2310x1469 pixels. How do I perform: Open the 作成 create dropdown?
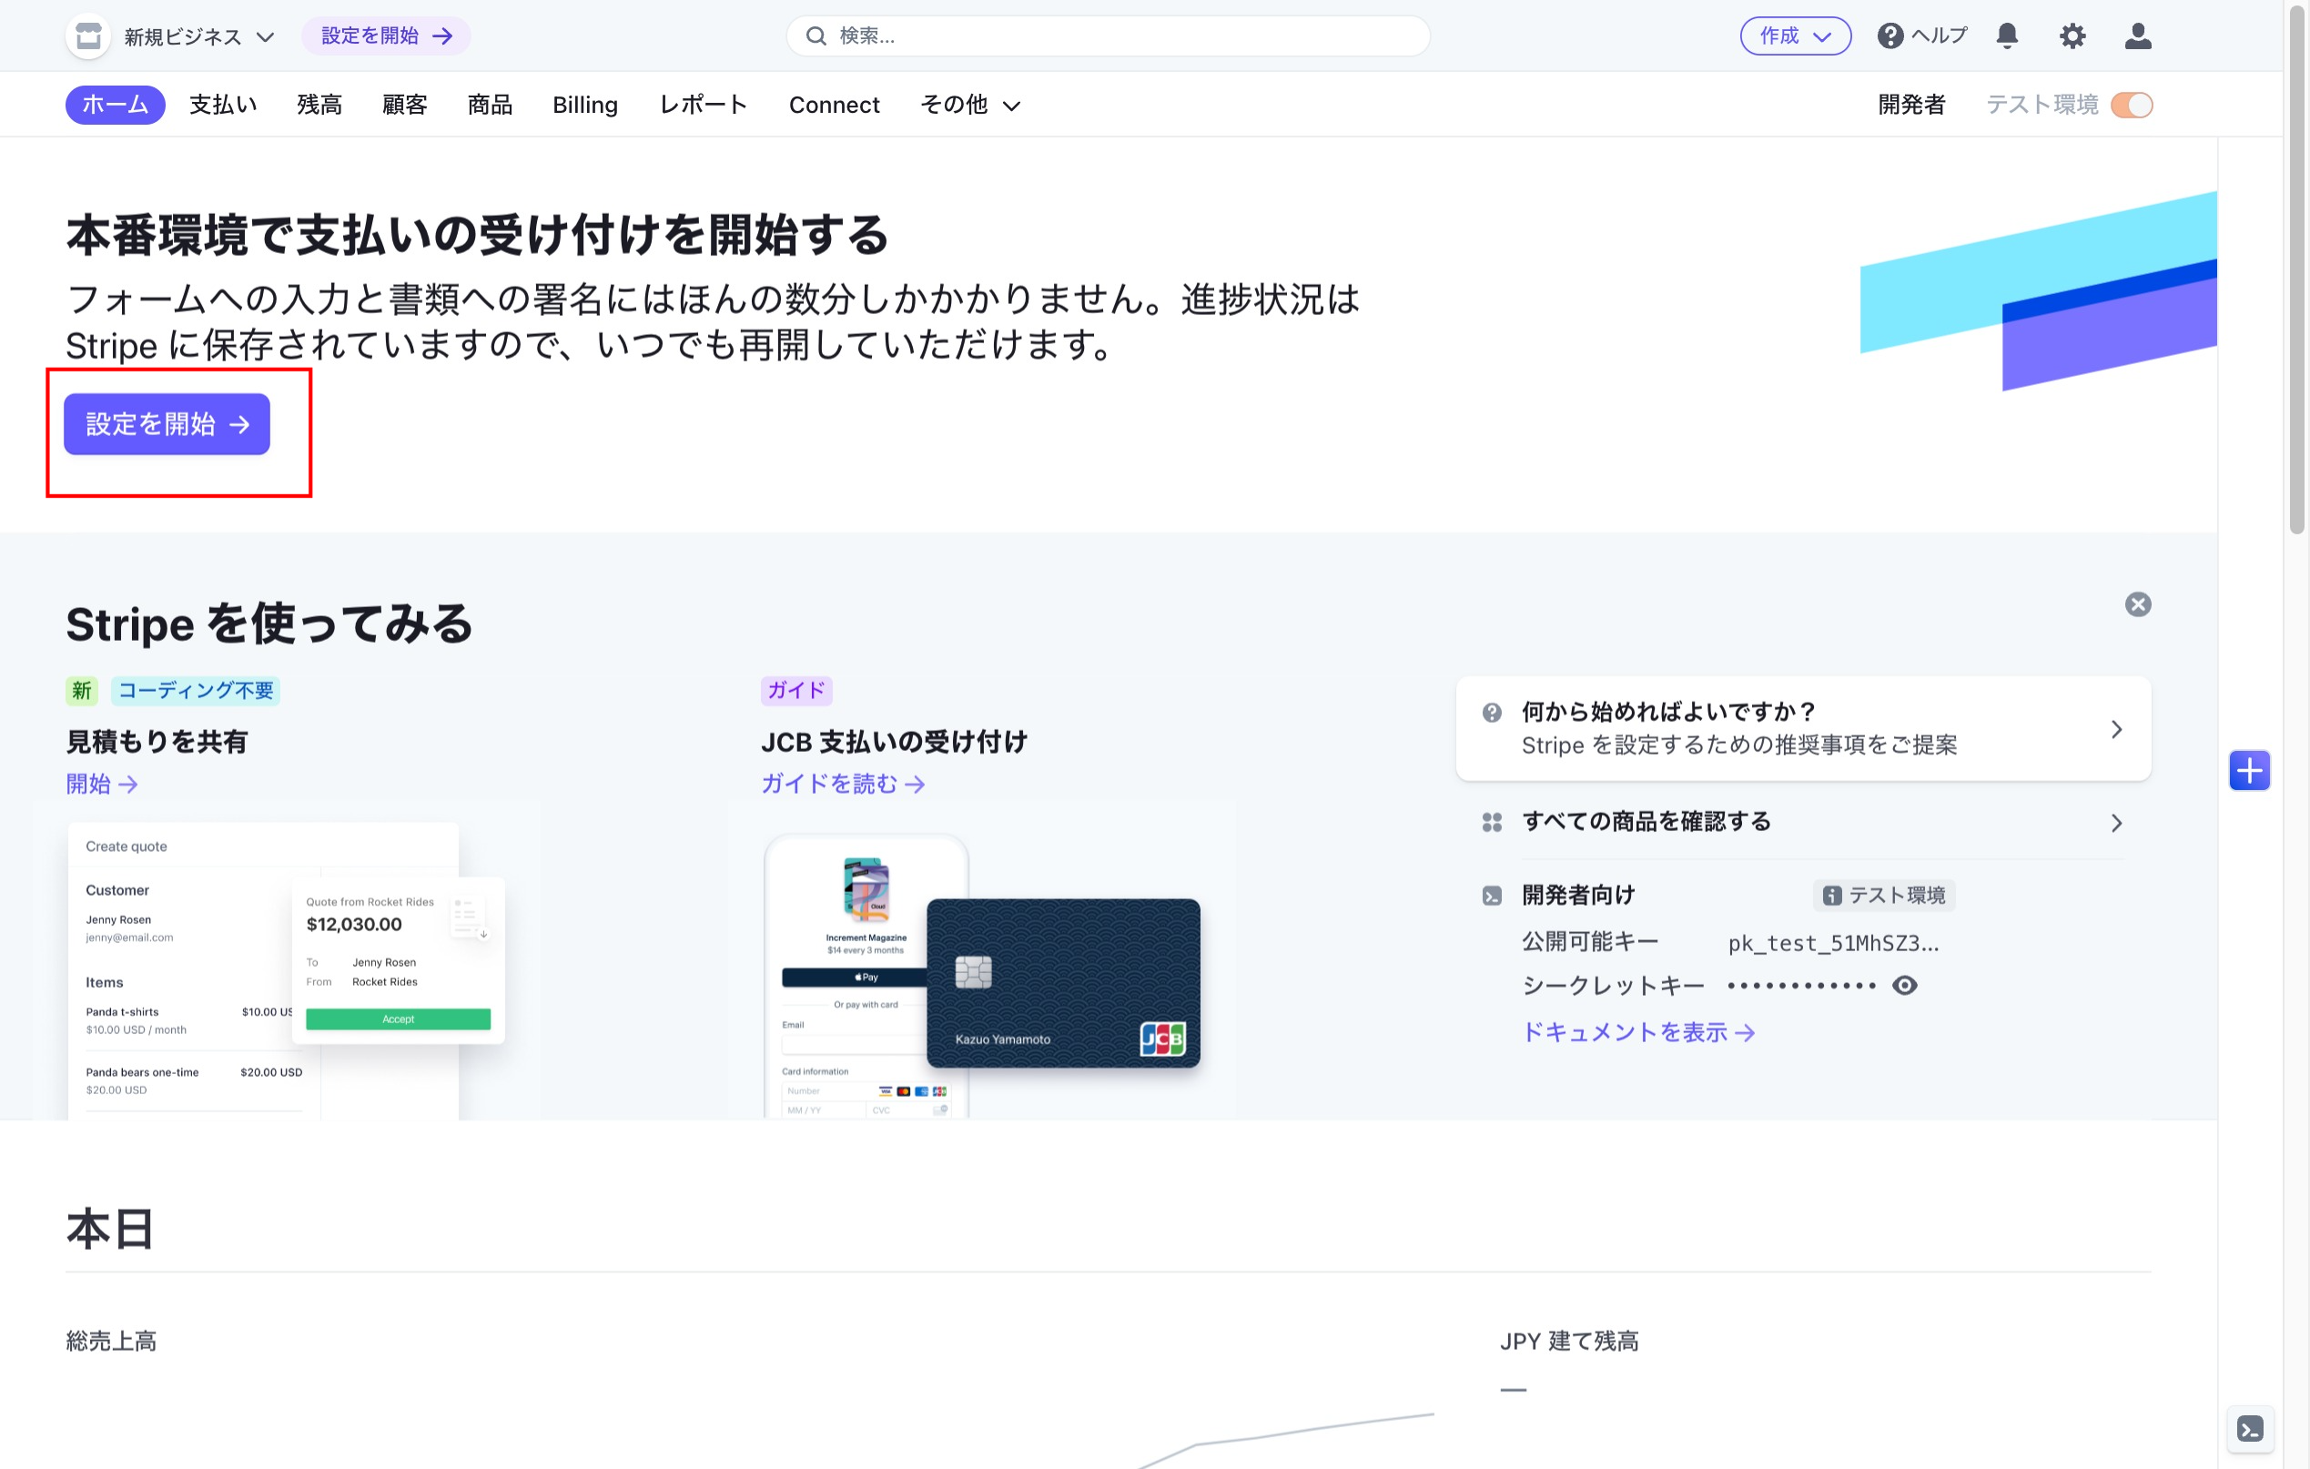(x=1794, y=35)
